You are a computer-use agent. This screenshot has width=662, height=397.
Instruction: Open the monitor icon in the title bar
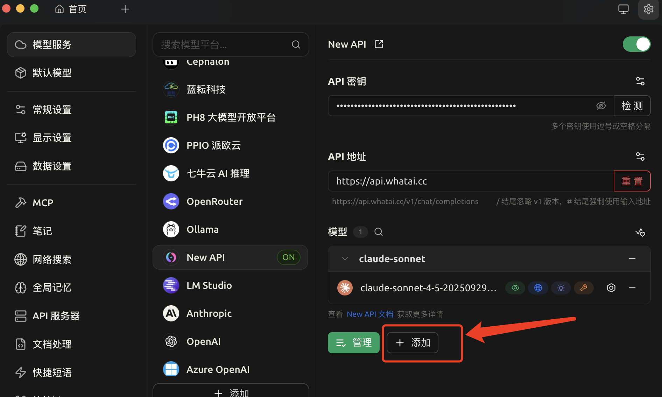tap(623, 9)
